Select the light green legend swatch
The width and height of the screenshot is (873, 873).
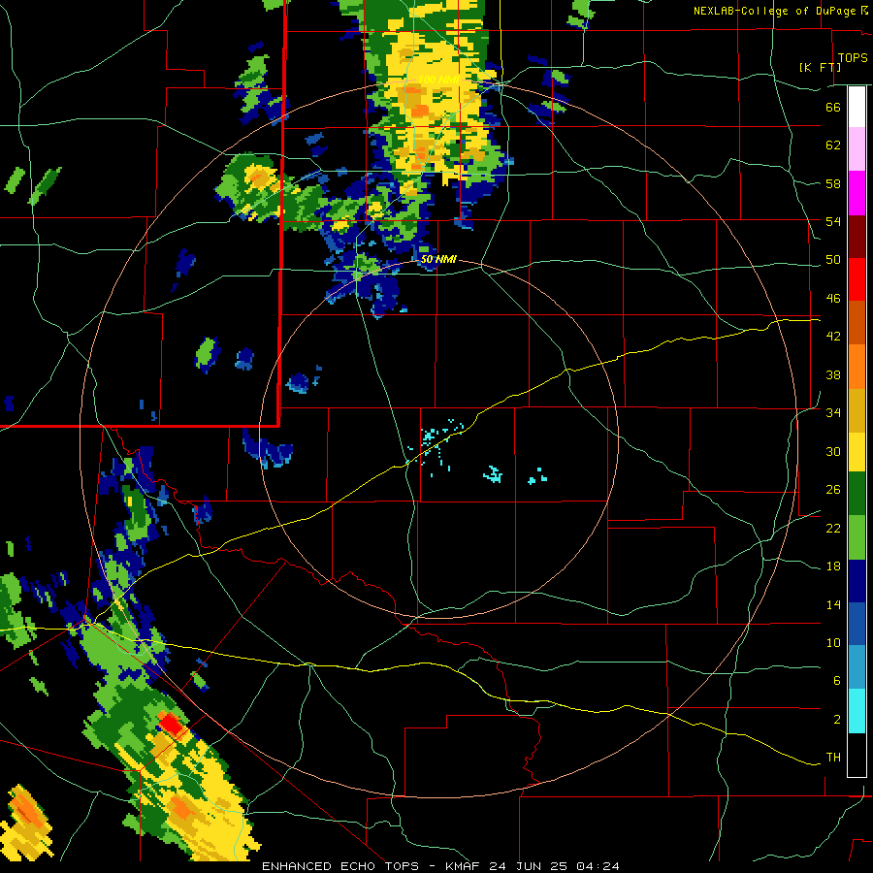tap(857, 537)
